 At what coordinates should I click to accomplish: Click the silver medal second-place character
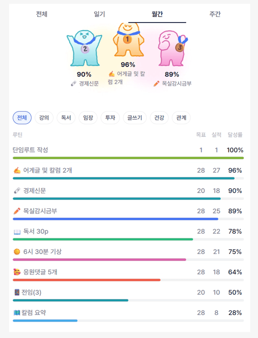click(84, 48)
